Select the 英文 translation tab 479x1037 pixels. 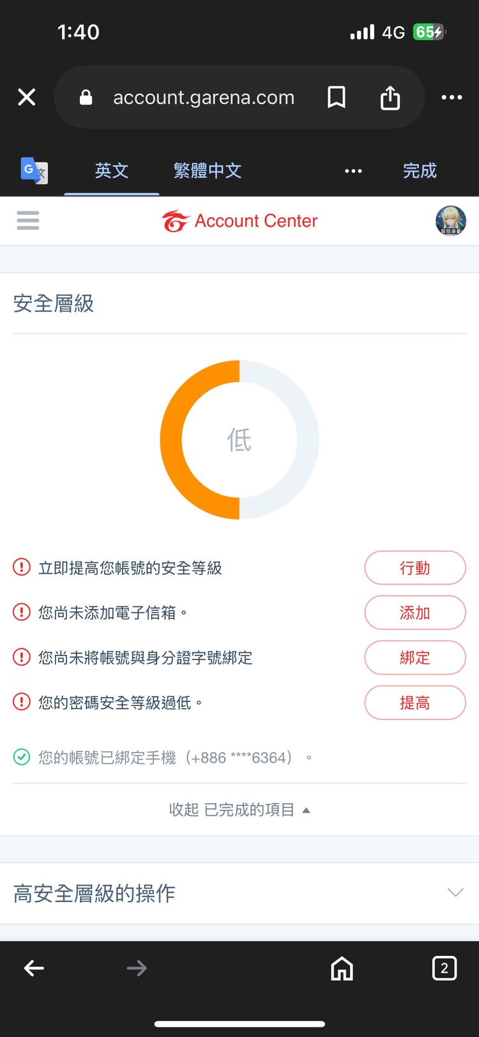coord(112,171)
